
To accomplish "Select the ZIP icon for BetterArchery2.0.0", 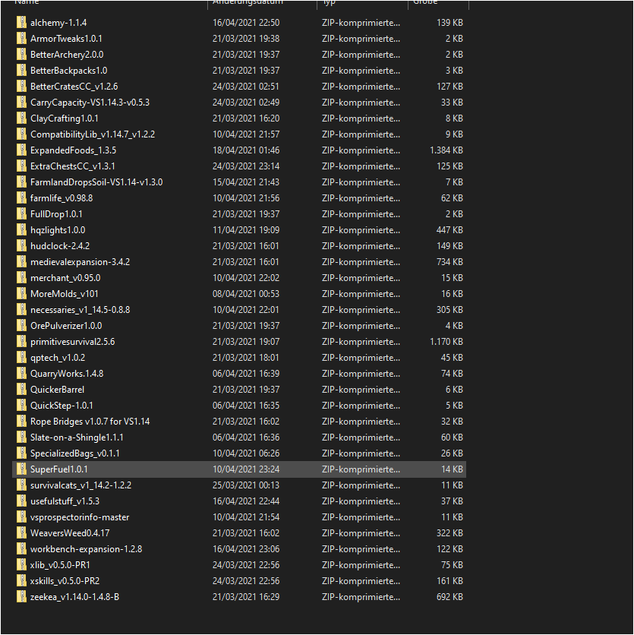I will tap(21, 55).
